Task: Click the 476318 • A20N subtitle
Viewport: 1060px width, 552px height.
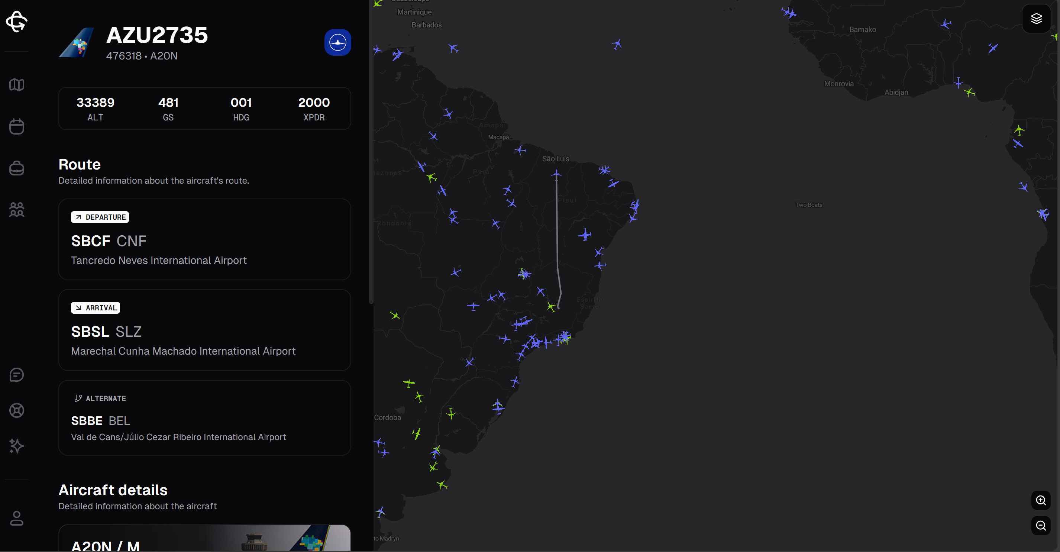Action: tap(142, 55)
